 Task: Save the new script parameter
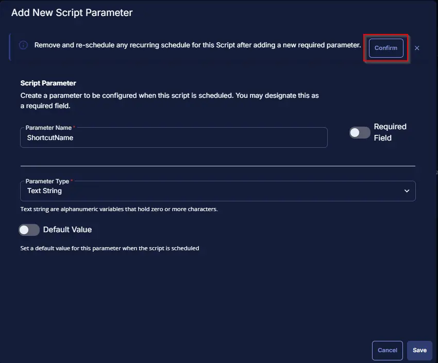(x=419, y=350)
